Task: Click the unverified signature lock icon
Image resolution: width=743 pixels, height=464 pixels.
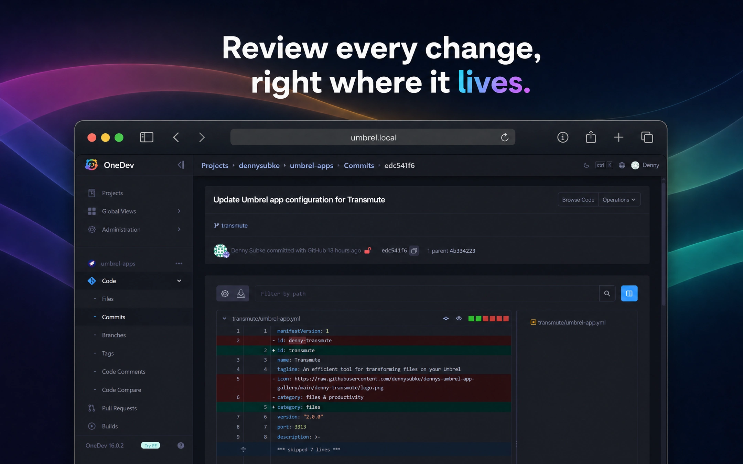Action: (x=368, y=251)
